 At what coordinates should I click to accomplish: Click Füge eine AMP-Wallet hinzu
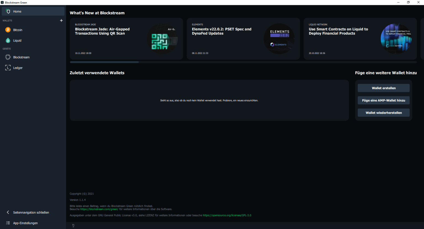(x=383, y=100)
